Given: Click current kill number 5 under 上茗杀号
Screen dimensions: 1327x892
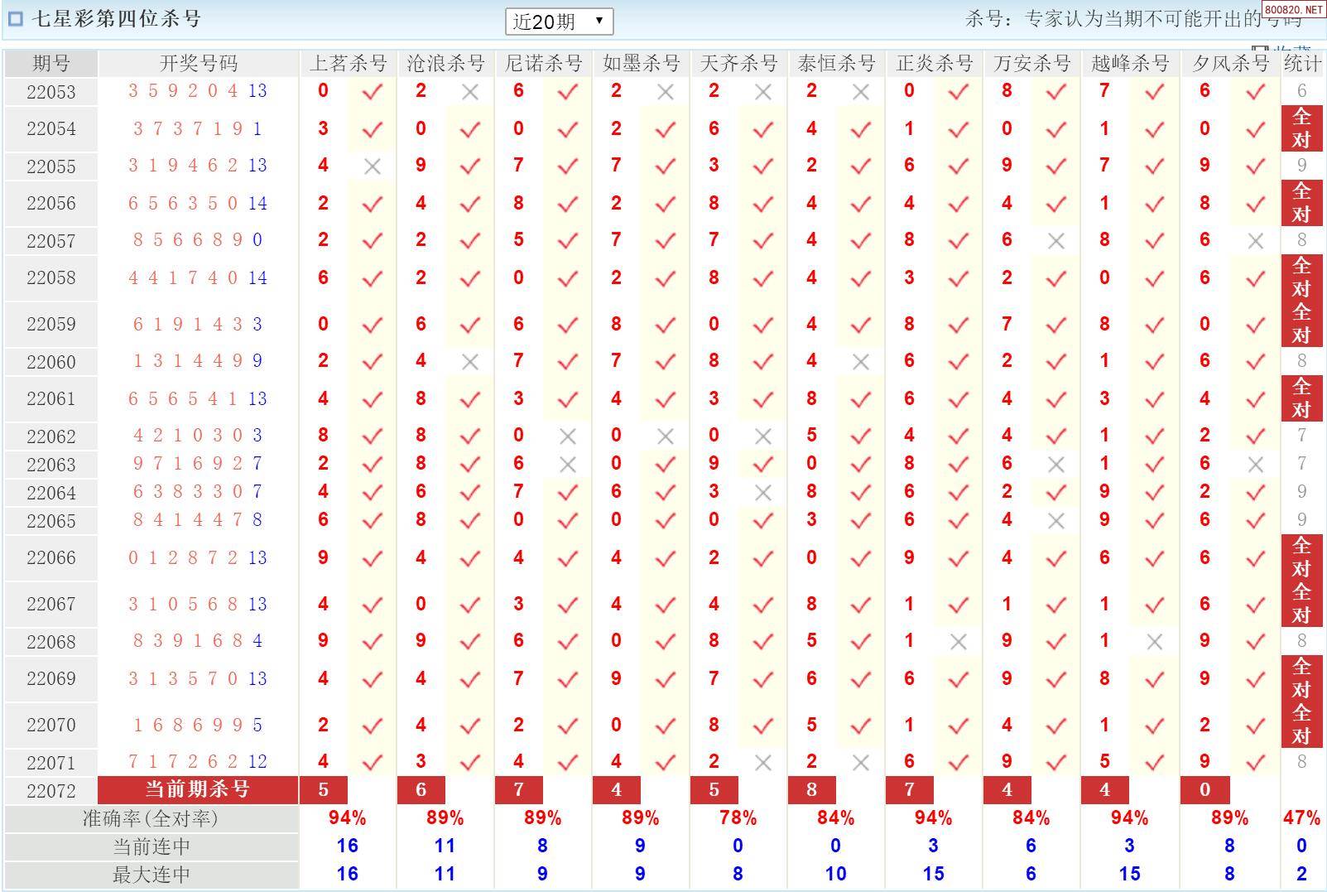Looking at the screenshot, I should (x=324, y=790).
